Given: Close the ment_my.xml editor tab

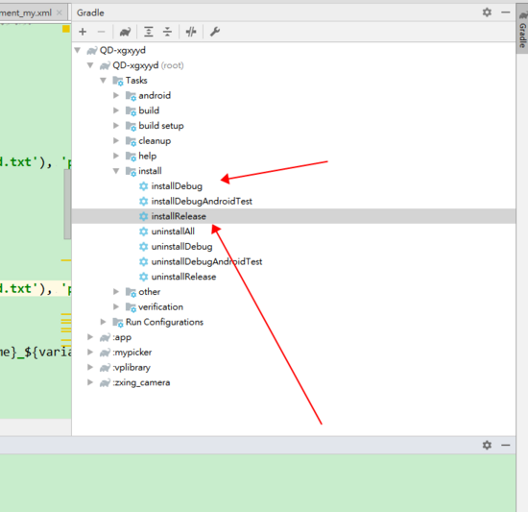Looking at the screenshot, I should coord(60,12).
